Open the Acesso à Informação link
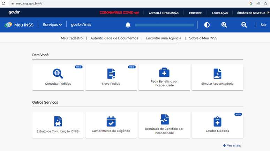The width and height of the screenshot is (270, 151). 164,13
